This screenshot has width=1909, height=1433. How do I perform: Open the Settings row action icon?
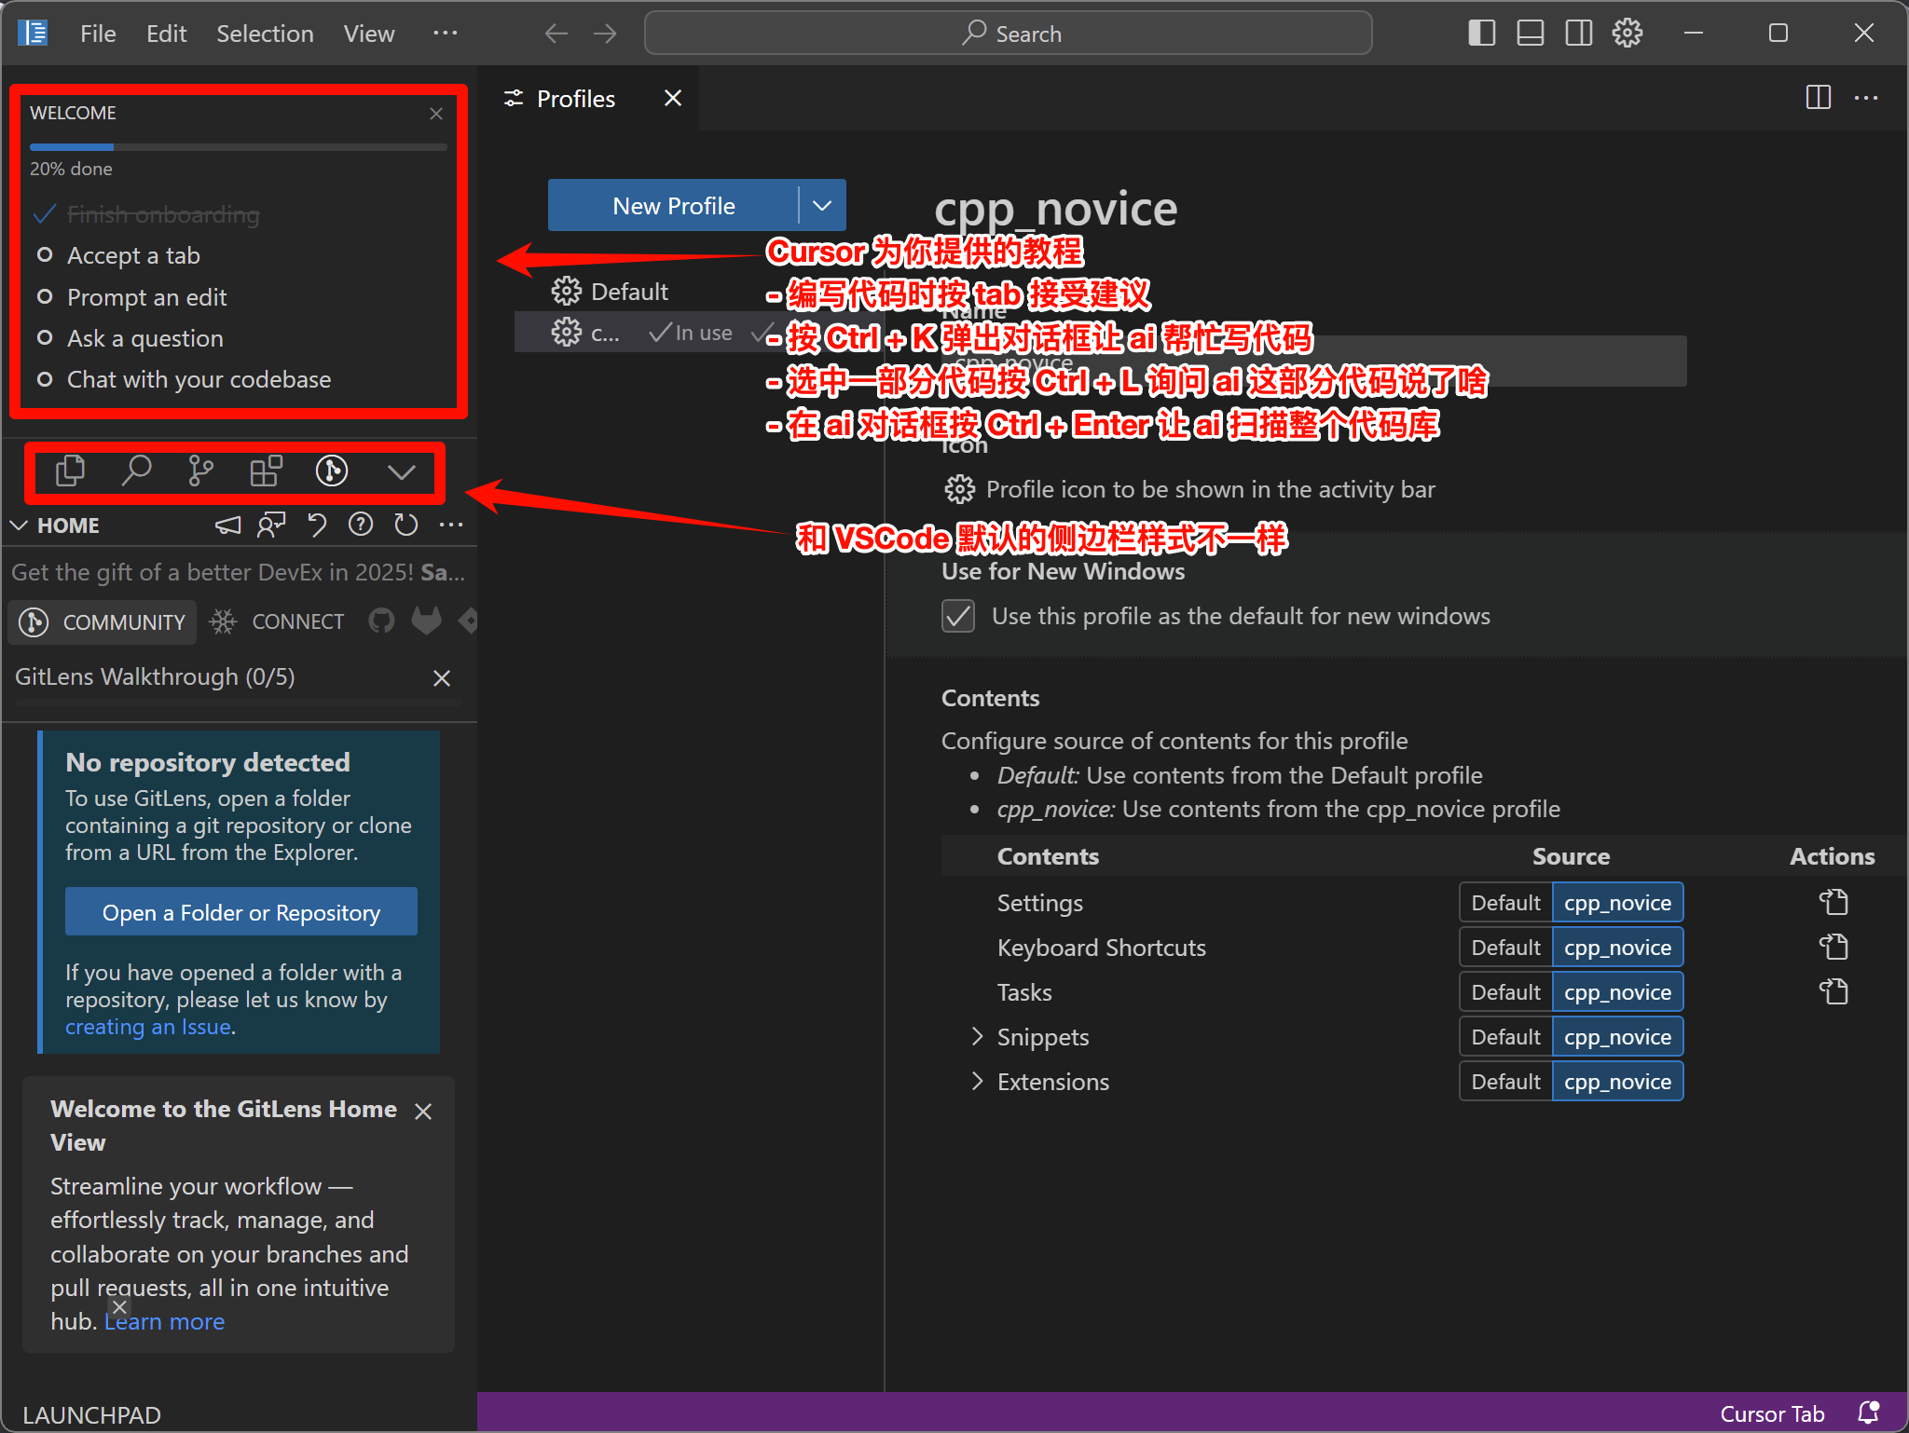coord(1833,902)
